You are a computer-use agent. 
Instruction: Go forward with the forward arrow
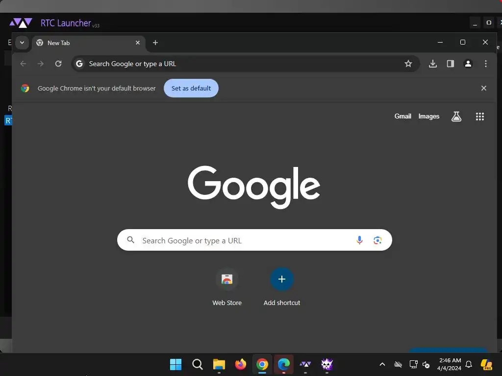coord(41,64)
